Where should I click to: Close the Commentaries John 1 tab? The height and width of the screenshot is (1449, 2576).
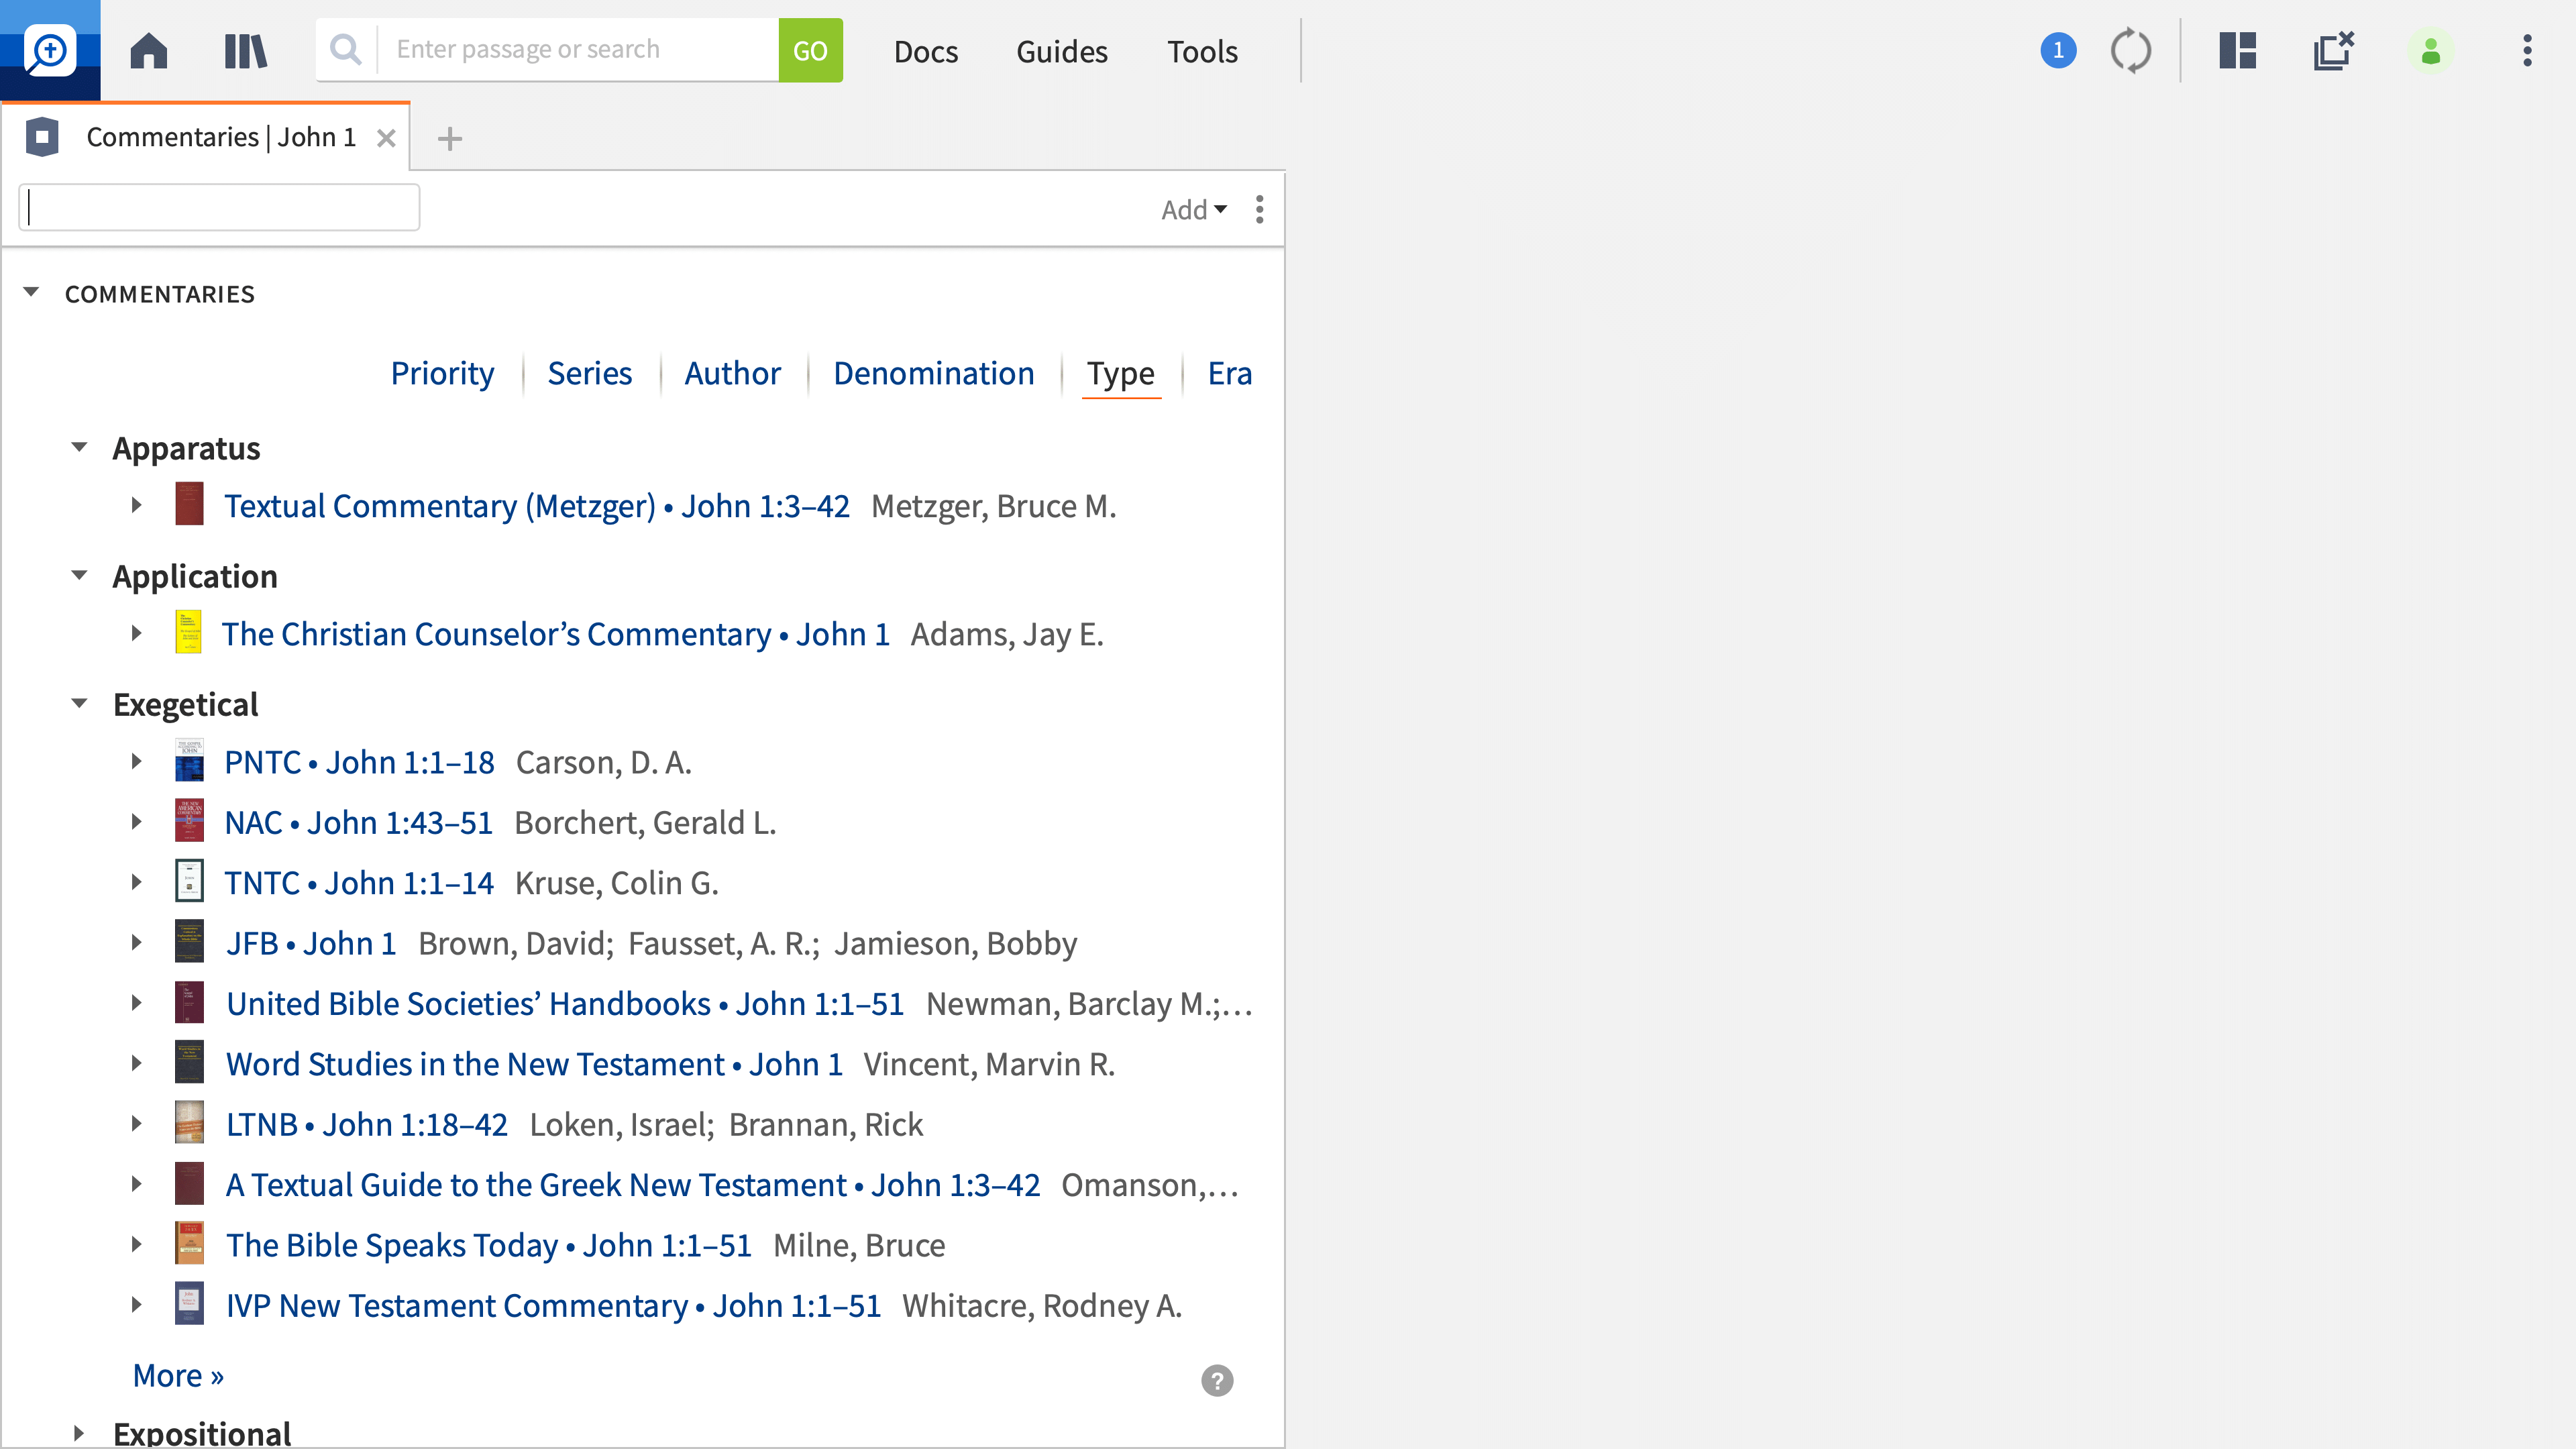tap(386, 138)
